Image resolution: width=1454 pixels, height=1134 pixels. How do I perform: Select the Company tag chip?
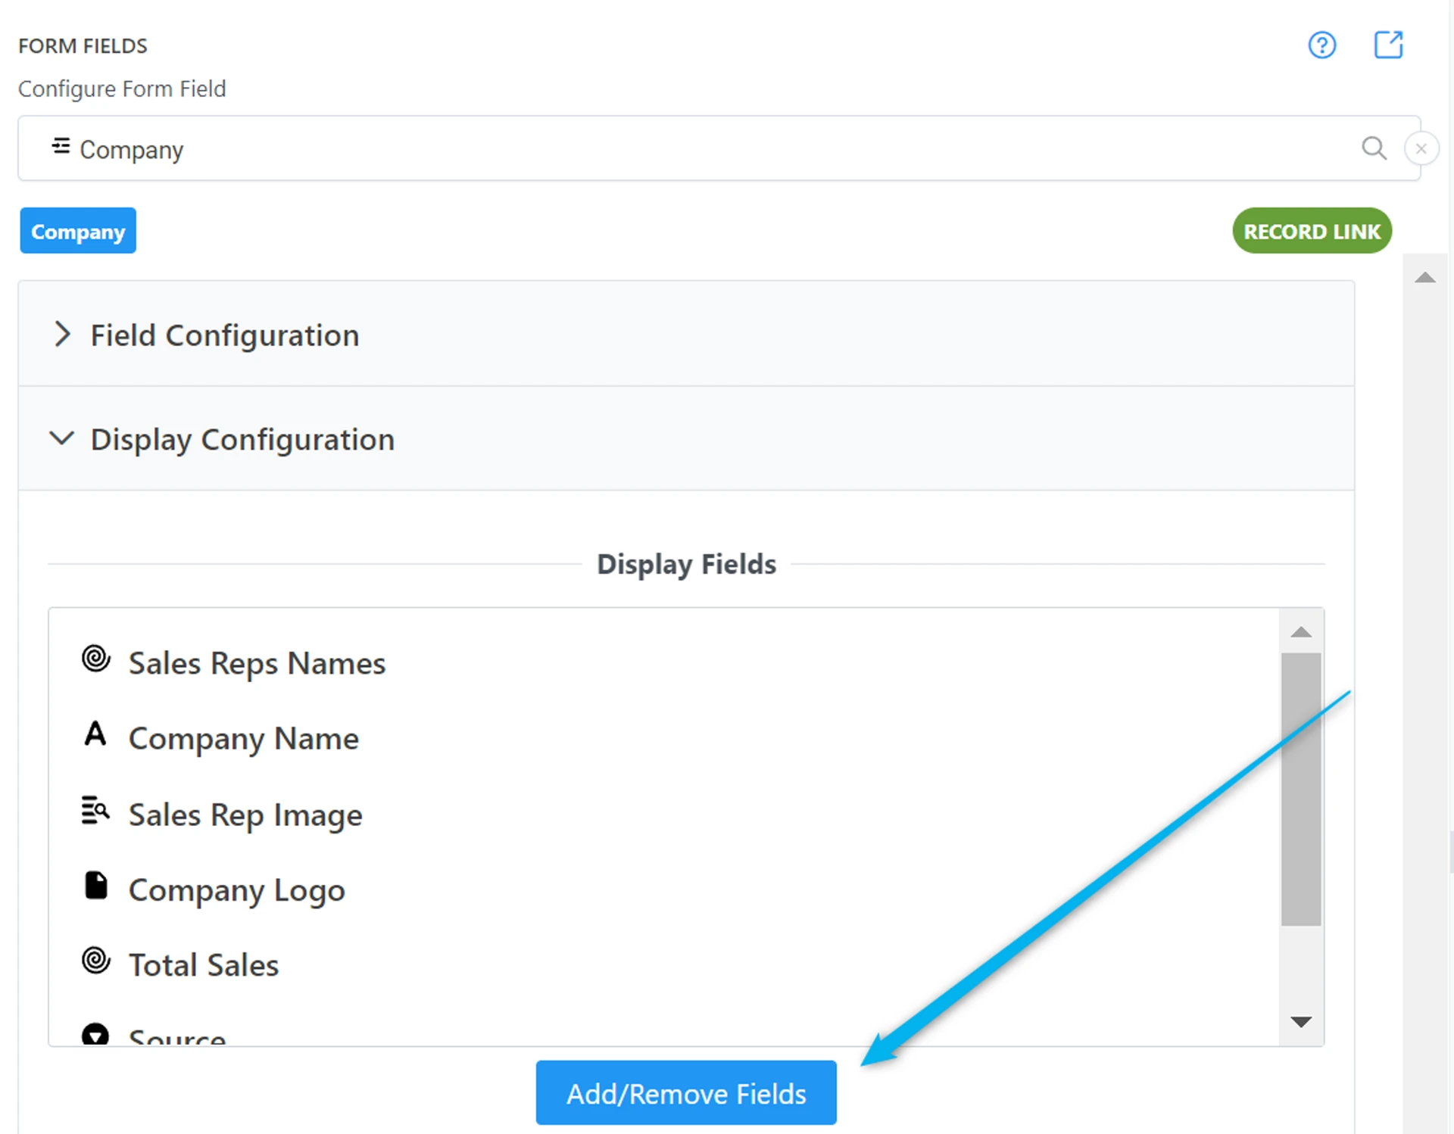pyautogui.click(x=78, y=231)
